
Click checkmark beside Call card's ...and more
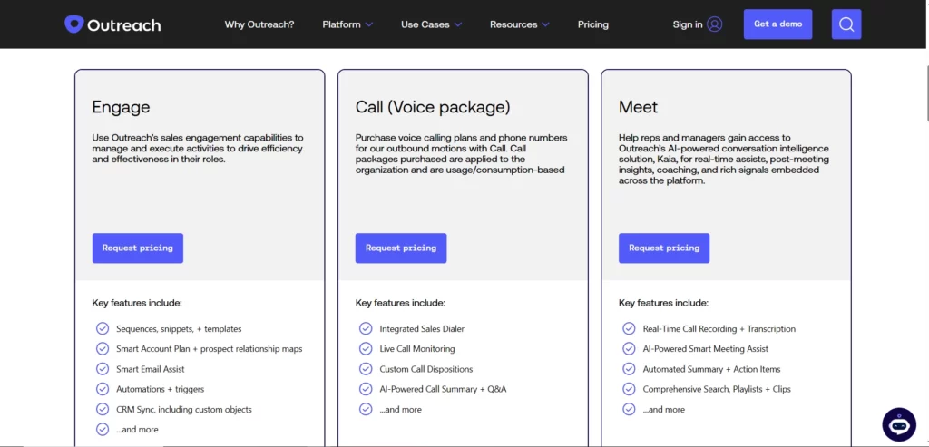366,409
